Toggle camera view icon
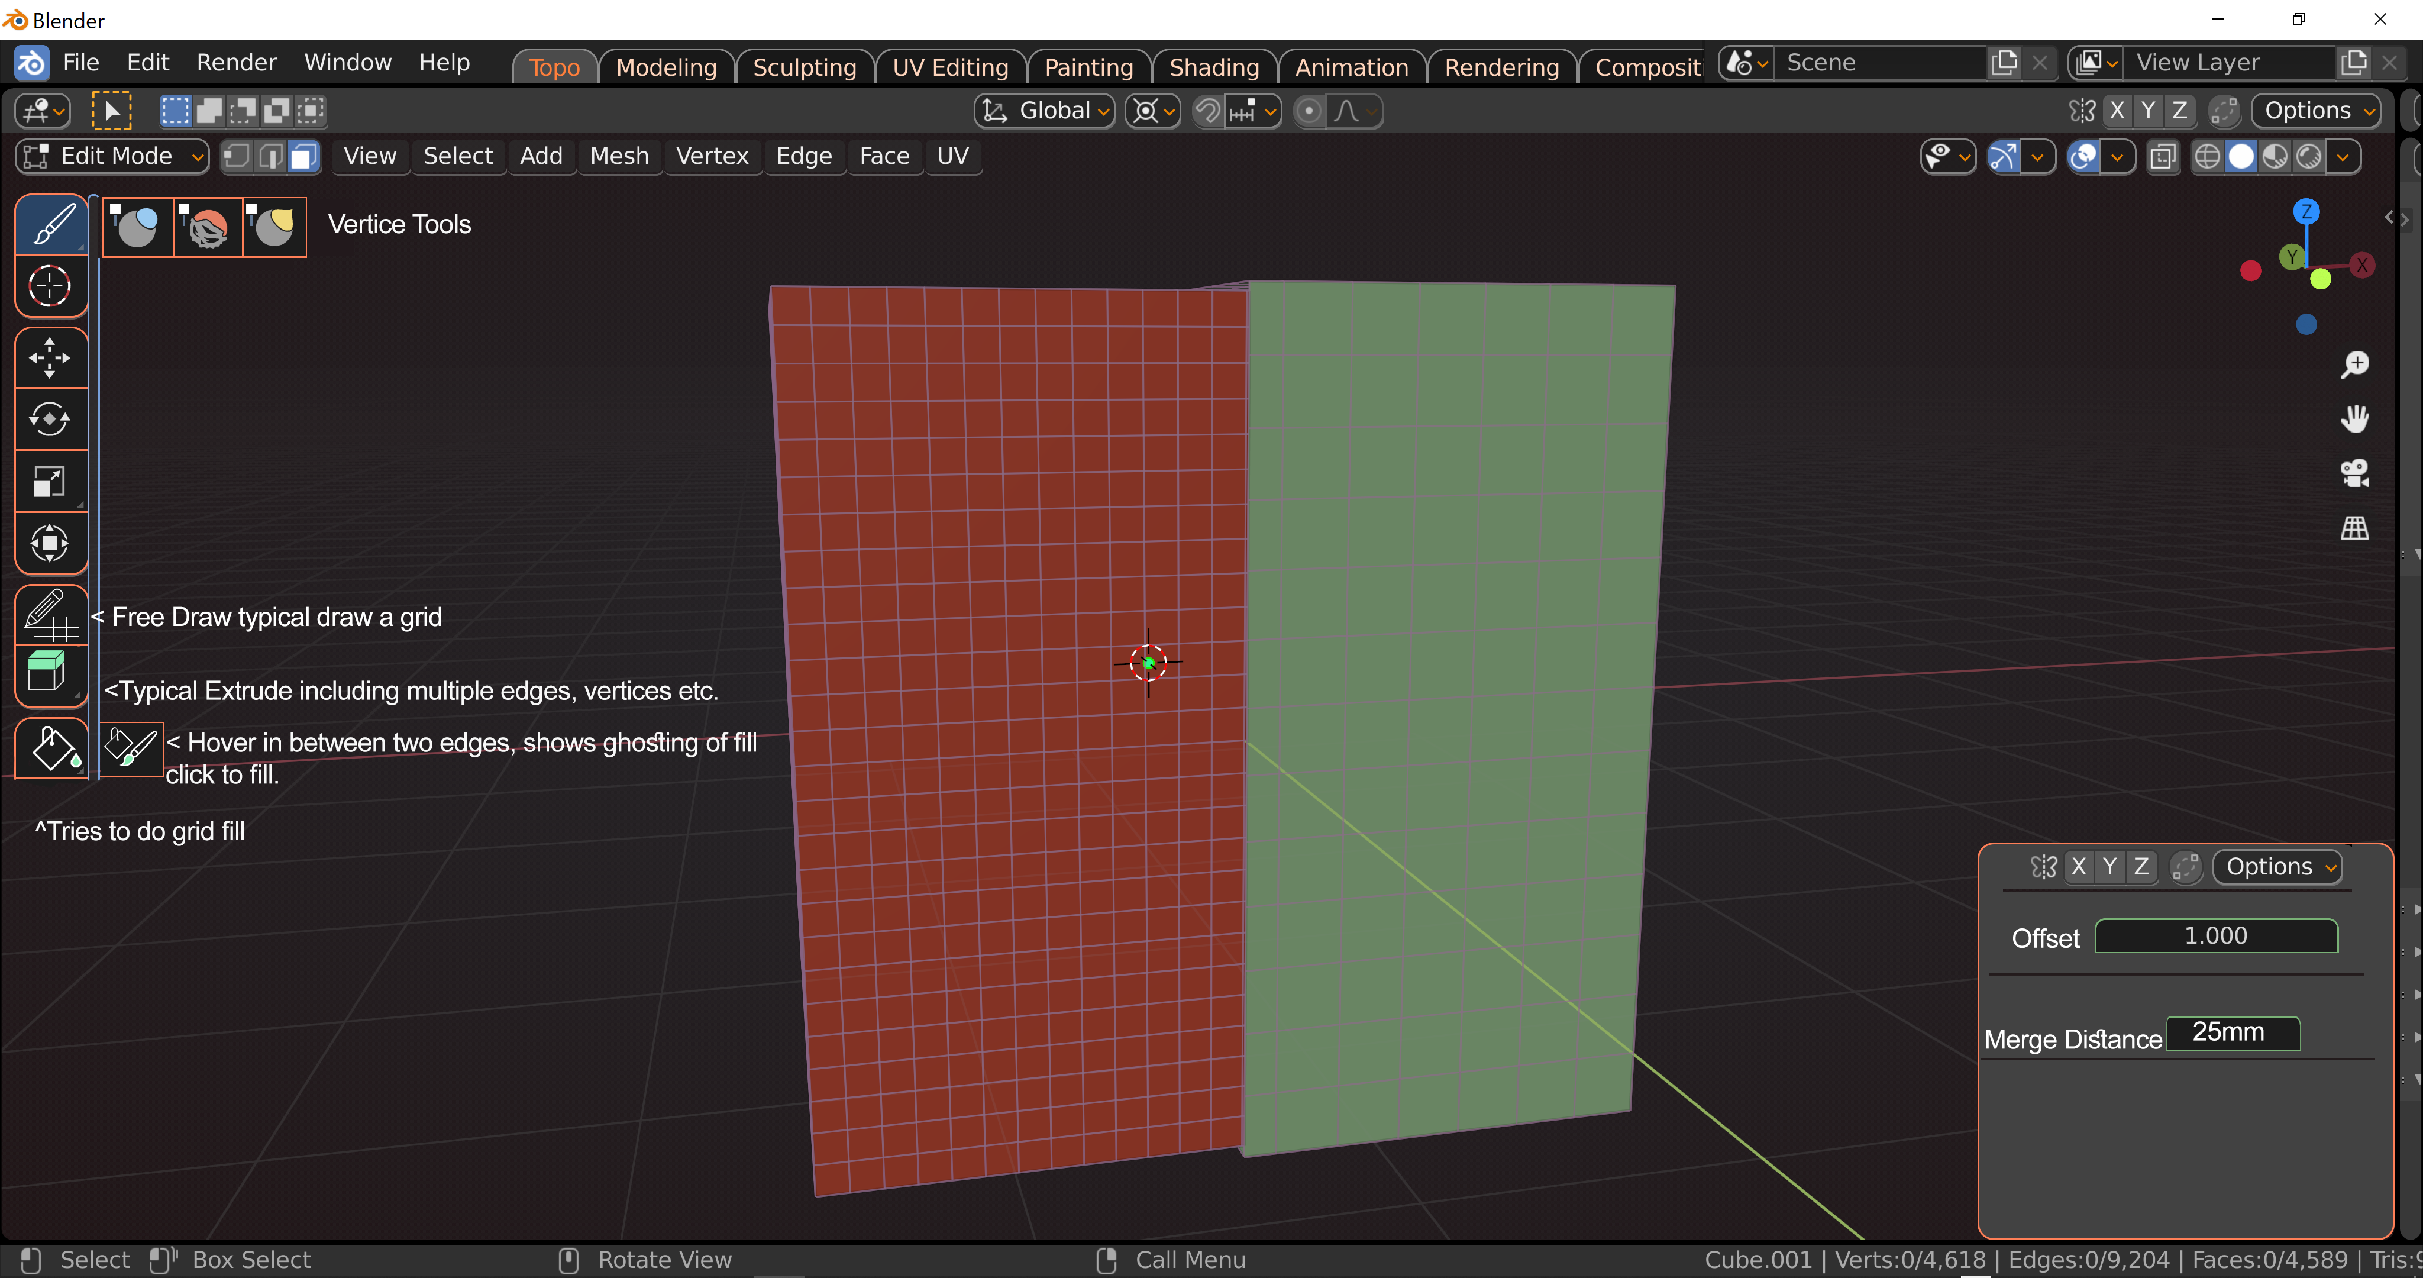This screenshot has height=1278, width=2423. pos(2353,473)
